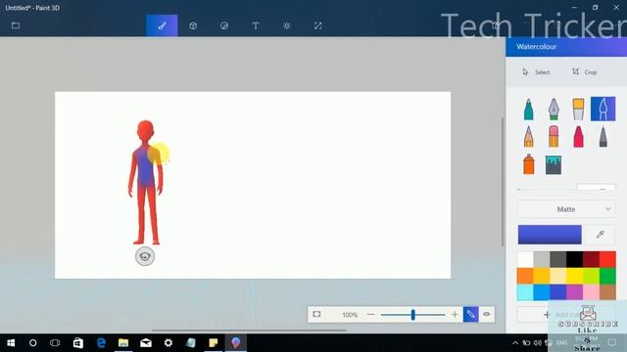The image size is (627, 352).
Task: Select the Marker brush
Action: [529, 109]
